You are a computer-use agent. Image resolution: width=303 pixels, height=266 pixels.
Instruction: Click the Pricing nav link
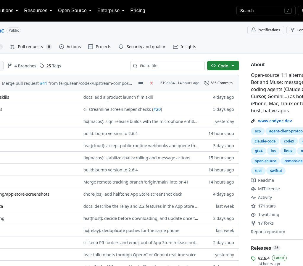click(138, 10)
